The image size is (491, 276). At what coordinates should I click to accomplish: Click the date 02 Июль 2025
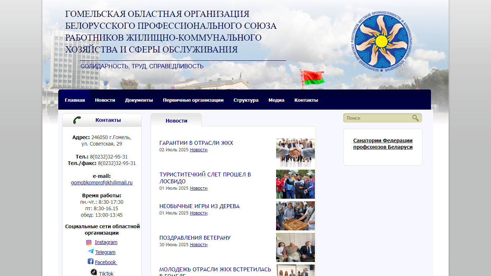point(174,150)
